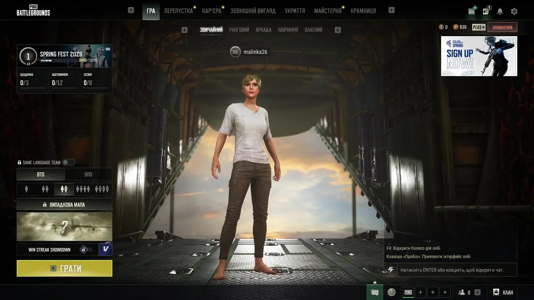Open the КРАМНИЦЯ tab
The image size is (534, 300).
363,11
